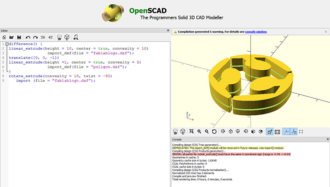Click "Normalized CSG tree has 2 elements" line
Viewport: 330px width, 187px height.
tap(193, 173)
